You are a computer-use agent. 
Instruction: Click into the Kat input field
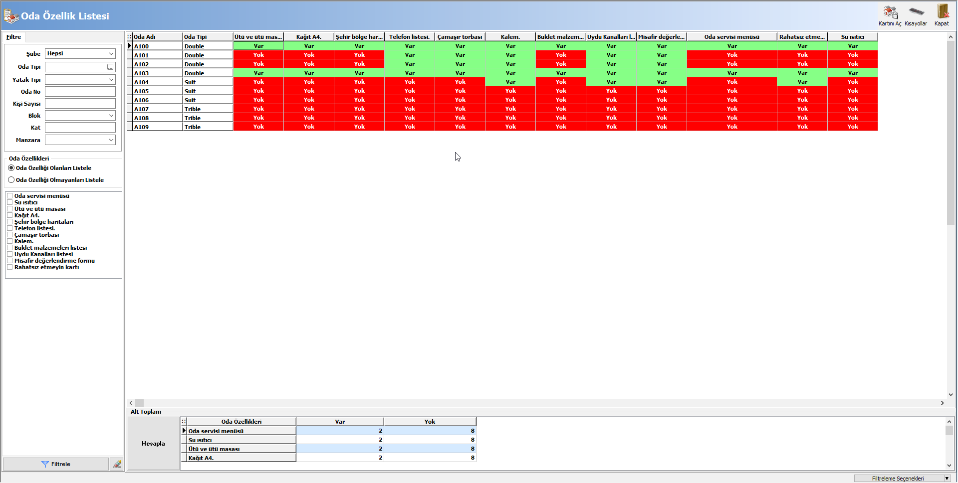80,128
